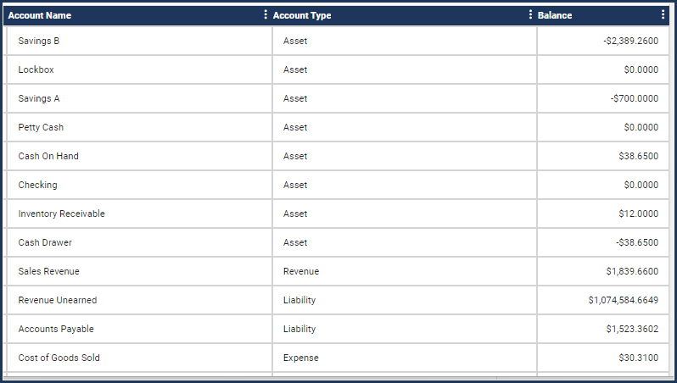
Task: Open the Balance column three-dot menu
Action: coord(663,15)
